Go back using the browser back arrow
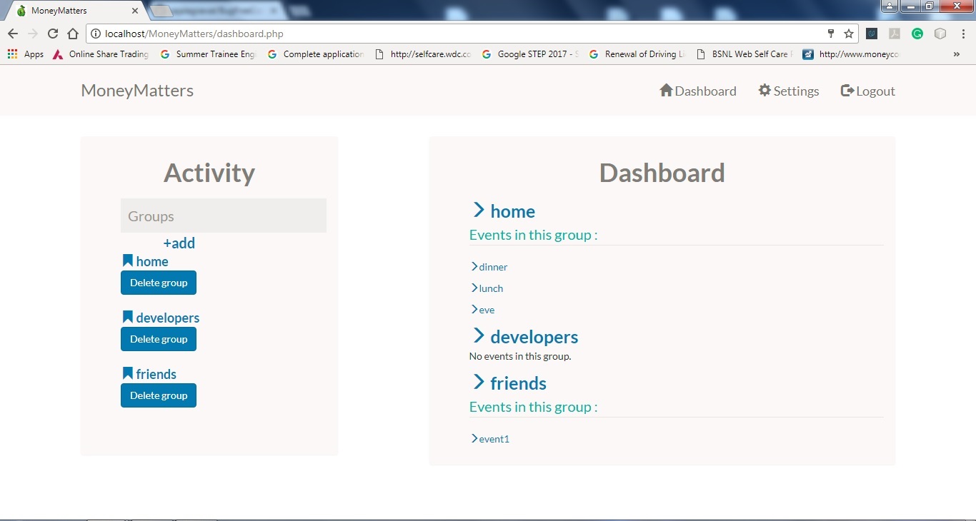The image size is (976, 521). coord(13,34)
